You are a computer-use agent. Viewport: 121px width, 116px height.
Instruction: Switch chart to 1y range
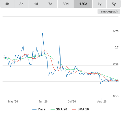pos(100,4)
